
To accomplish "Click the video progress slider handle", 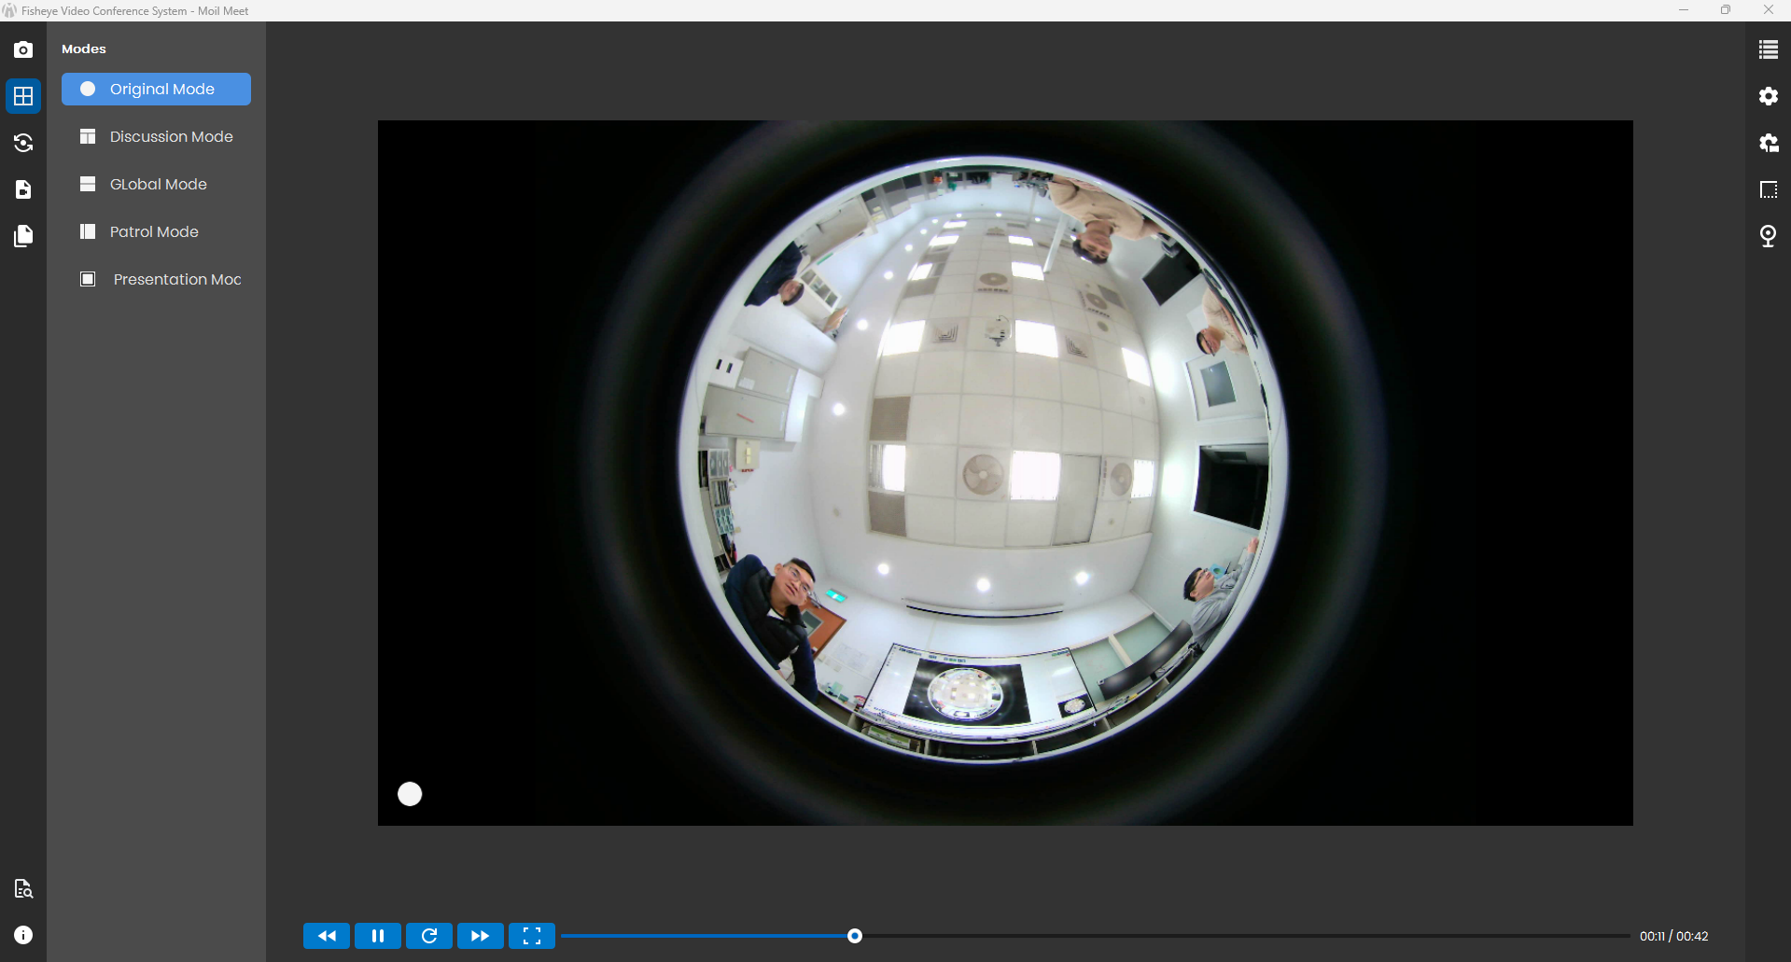I will [x=855, y=936].
